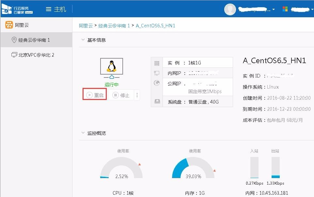
Task: Click the 1.33Kbps outbound value
Action: tap(275, 183)
